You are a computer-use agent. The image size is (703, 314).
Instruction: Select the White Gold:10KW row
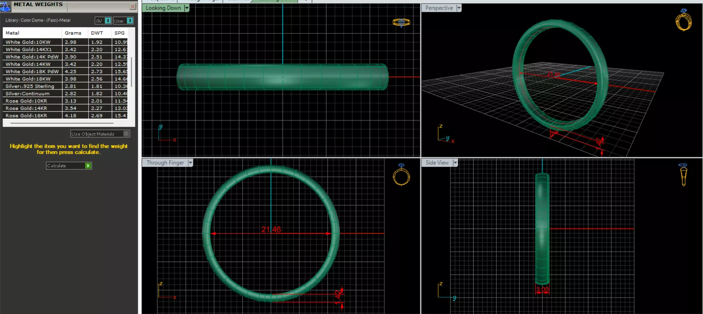65,42
